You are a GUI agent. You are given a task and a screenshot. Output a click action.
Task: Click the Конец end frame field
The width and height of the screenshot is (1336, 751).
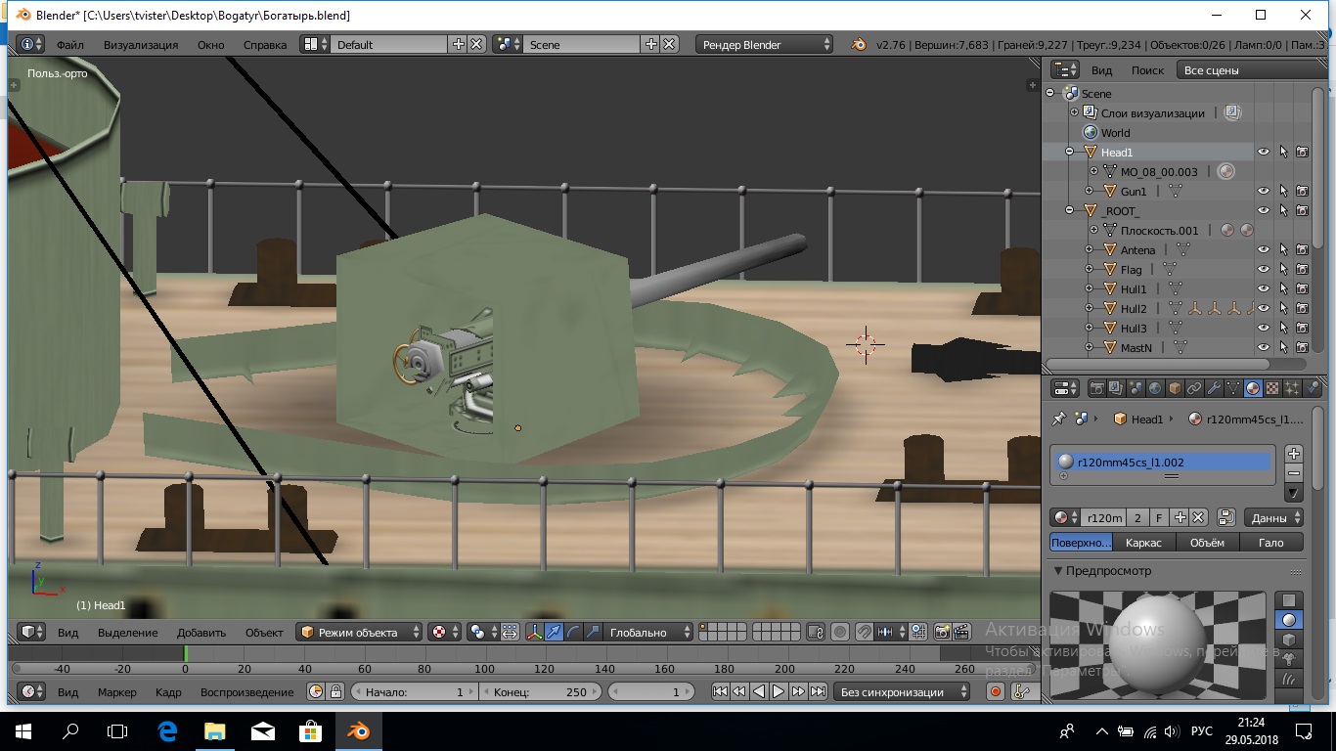point(540,691)
